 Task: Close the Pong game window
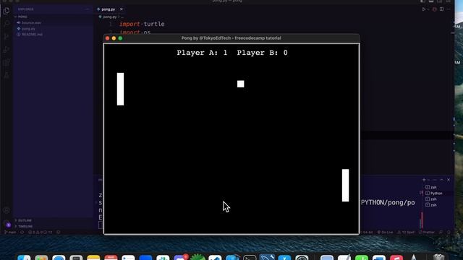pyautogui.click(x=108, y=38)
